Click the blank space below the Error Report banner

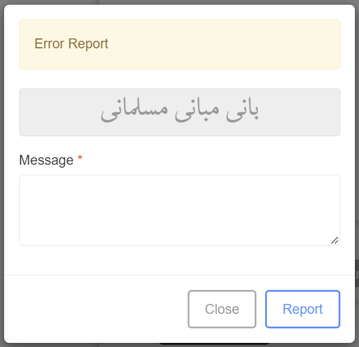[x=179, y=79]
